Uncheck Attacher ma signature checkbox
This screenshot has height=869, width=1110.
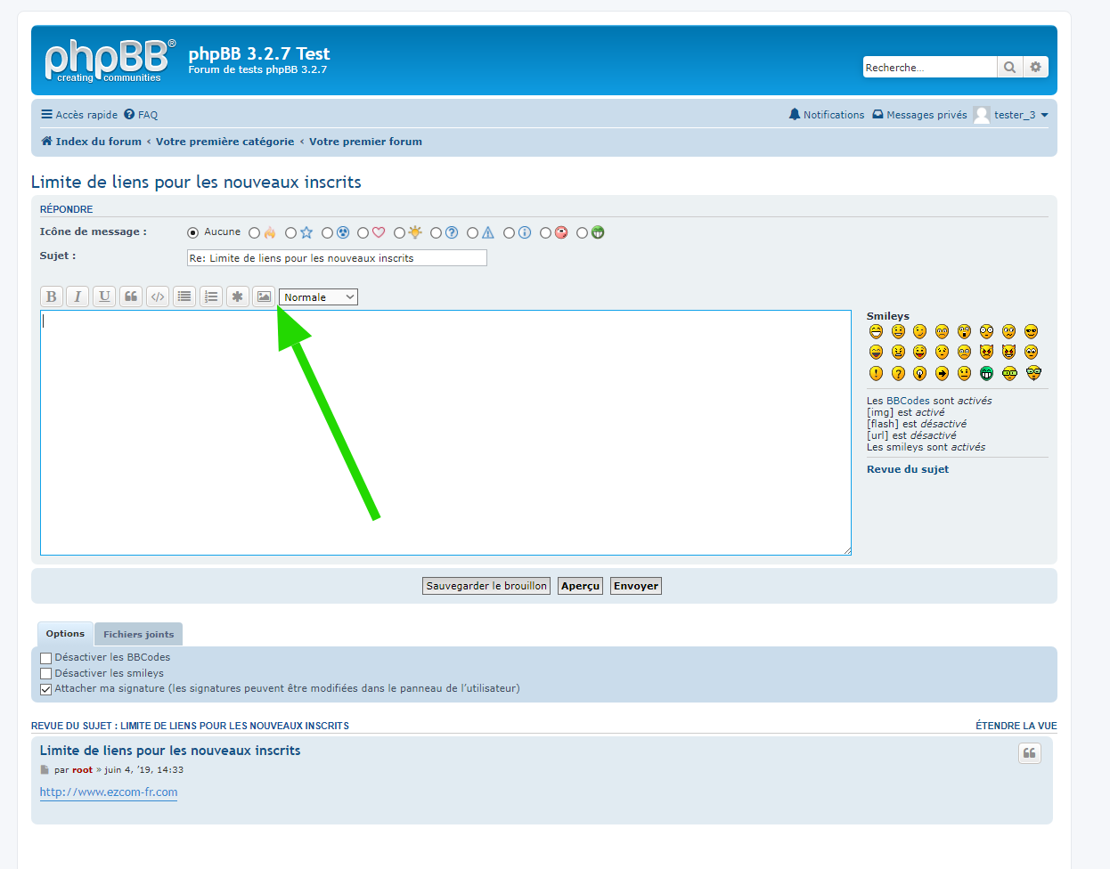point(46,689)
